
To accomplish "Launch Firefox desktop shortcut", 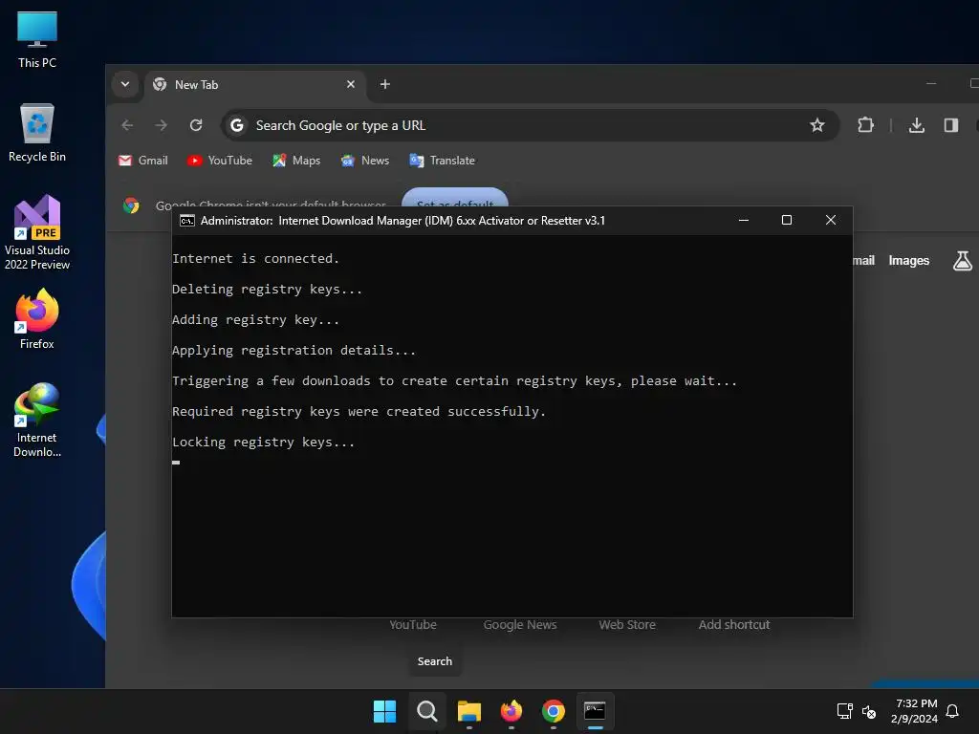I will coord(37,319).
